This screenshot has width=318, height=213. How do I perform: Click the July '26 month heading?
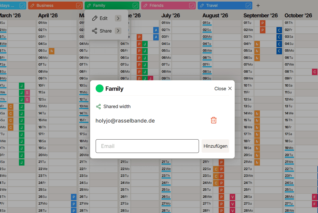171,15
